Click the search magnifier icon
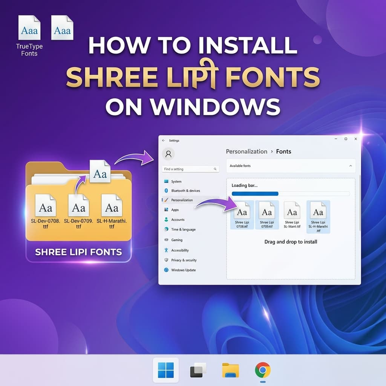This screenshot has width=386, height=386. click(215, 169)
